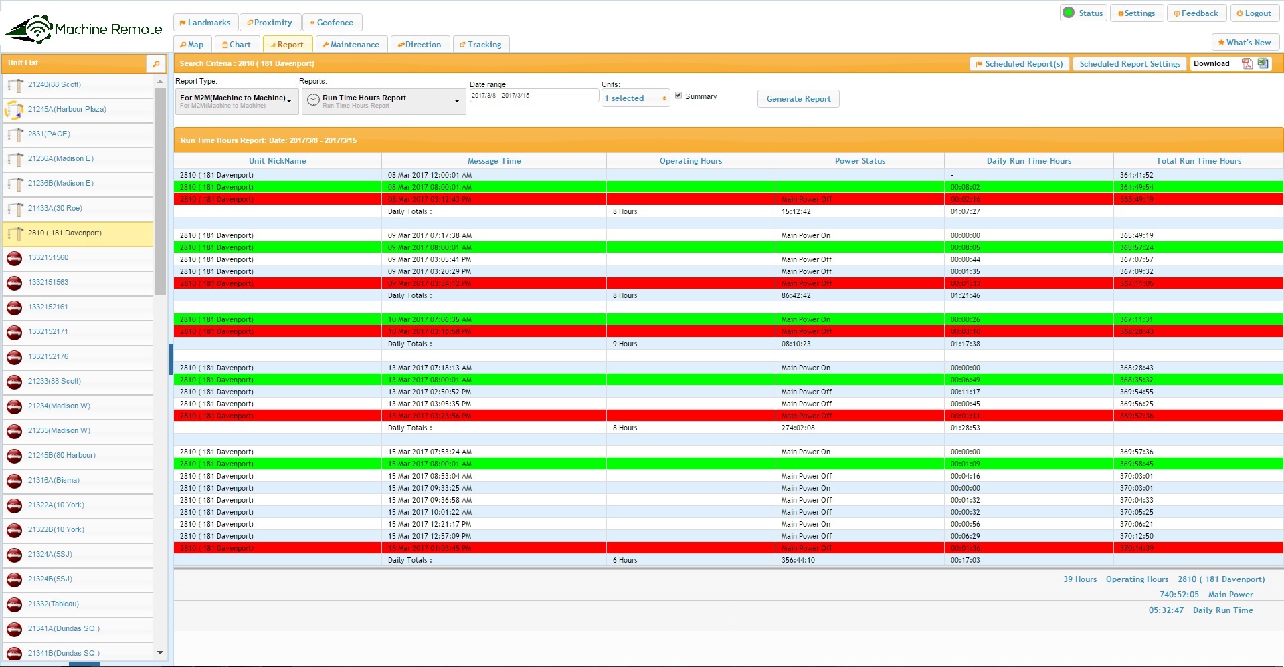Go to the Geofence tab
Viewport: 1284px width, 667px height.
(332, 23)
